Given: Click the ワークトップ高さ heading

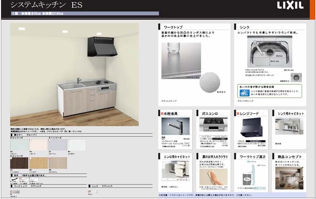Looking at the screenshot, I should [252, 157].
